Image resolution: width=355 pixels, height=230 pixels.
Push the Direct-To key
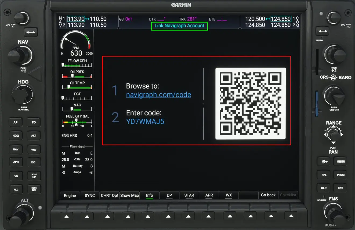coord(324,162)
